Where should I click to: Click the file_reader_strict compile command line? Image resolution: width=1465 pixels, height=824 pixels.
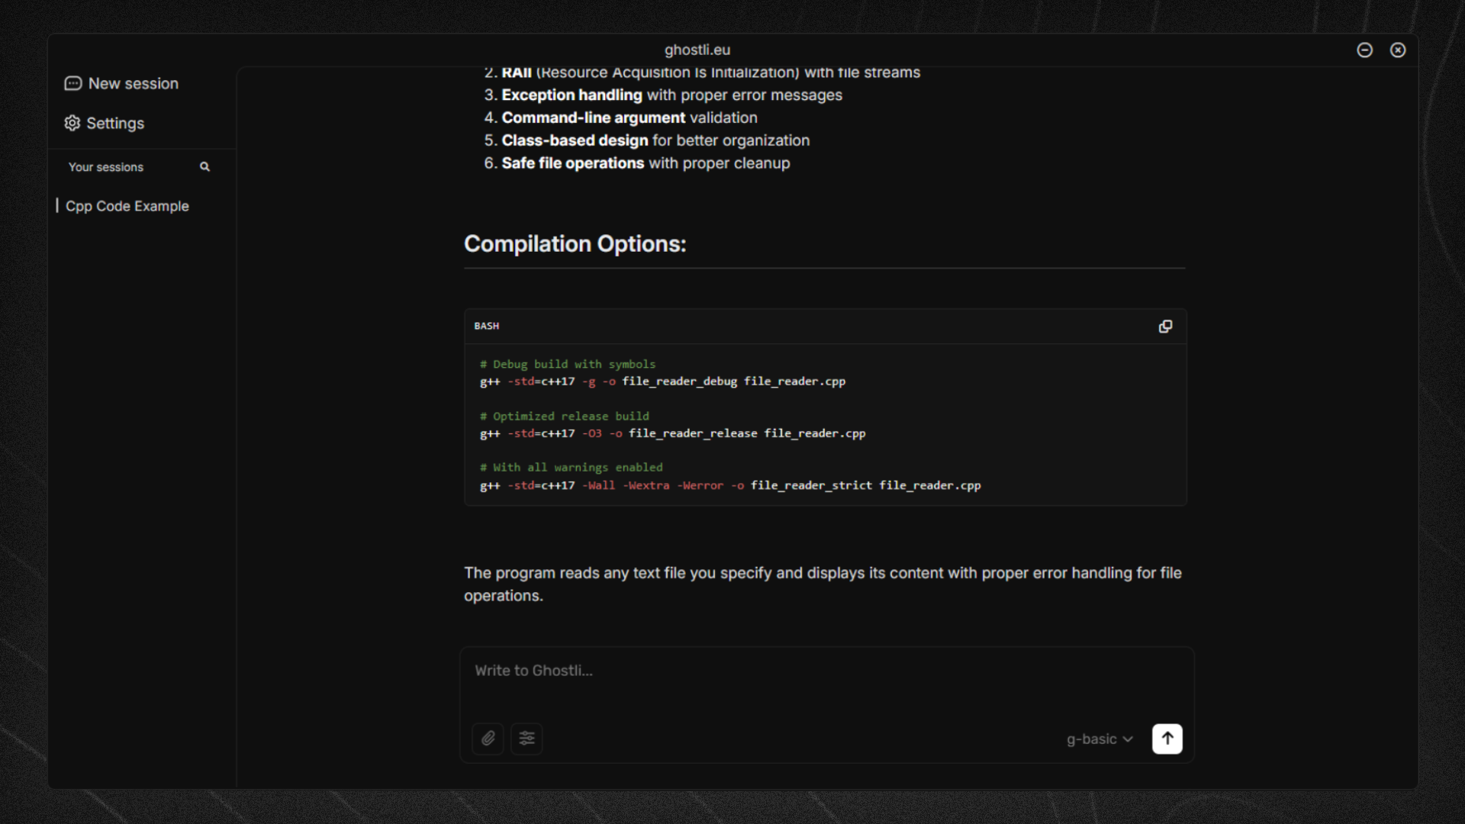click(730, 484)
